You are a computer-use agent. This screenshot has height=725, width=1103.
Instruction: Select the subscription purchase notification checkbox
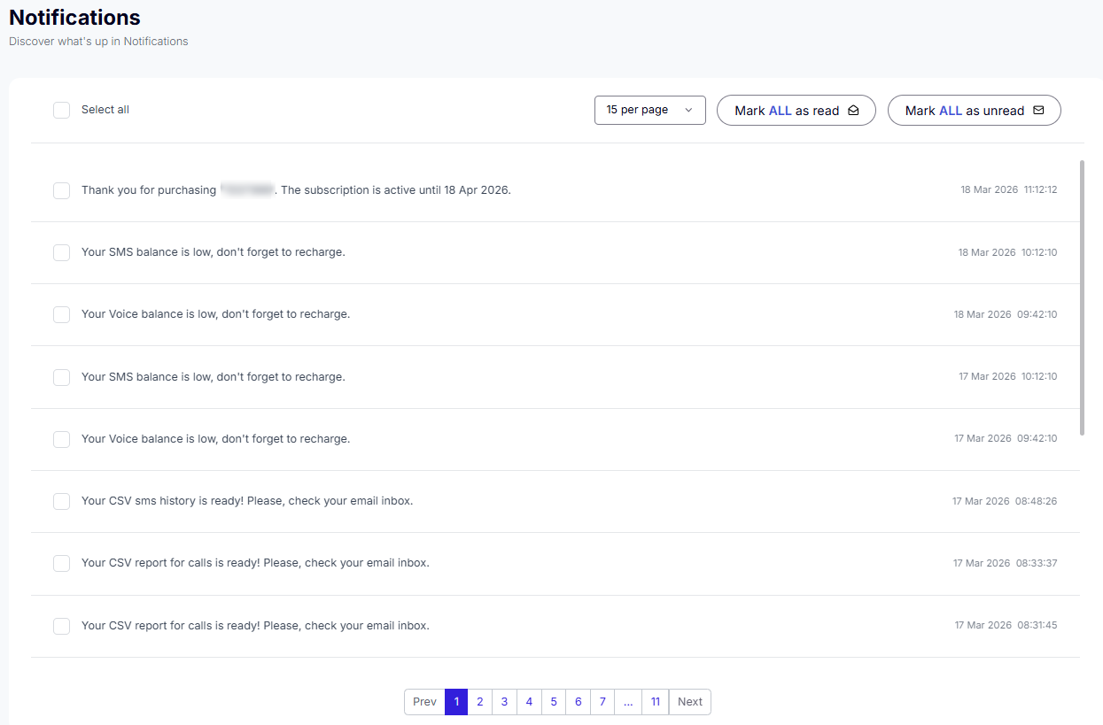point(61,190)
